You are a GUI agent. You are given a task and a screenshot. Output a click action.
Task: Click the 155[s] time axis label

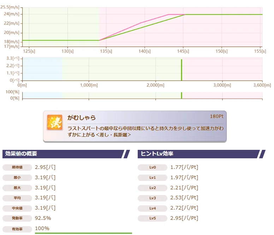point(260,51)
